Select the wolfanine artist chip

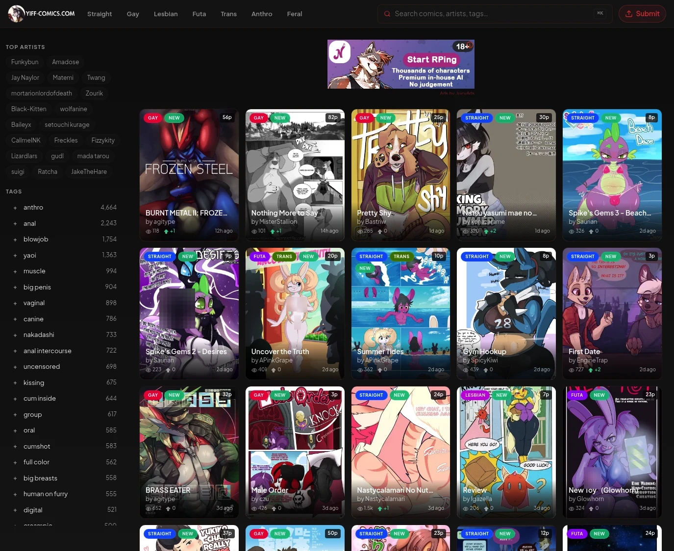(x=74, y=109)
